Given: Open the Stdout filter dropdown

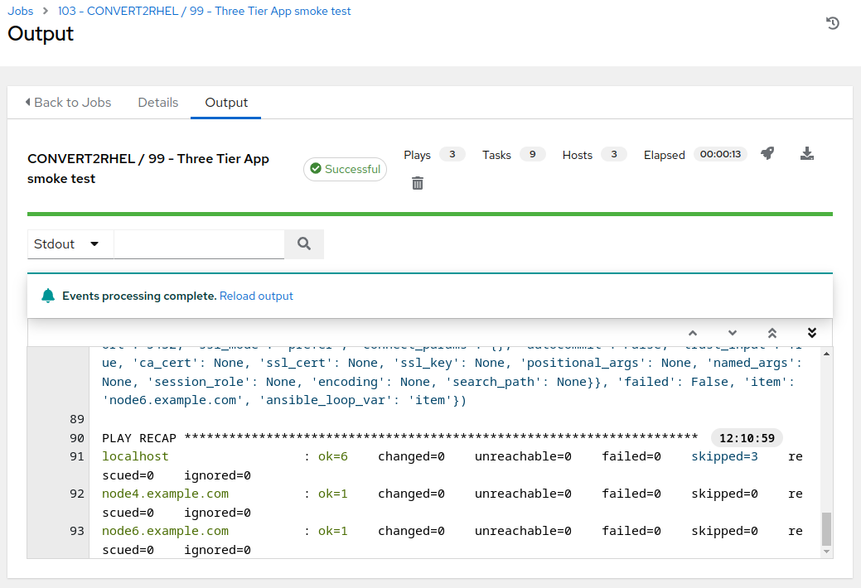Looking at the screenshot, I should 70,243.
